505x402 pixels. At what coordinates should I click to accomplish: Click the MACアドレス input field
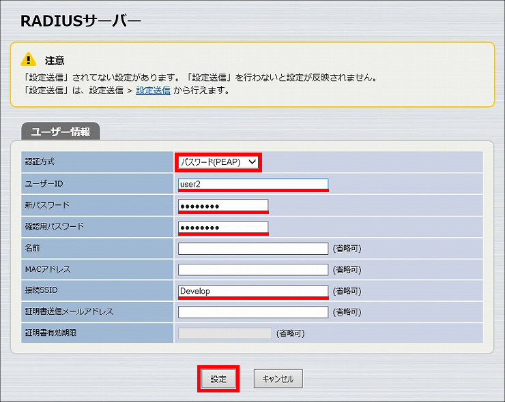coord(253,270)
